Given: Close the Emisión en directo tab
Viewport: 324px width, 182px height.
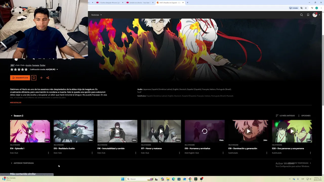Looking at the screenshot, I should 153,3.
